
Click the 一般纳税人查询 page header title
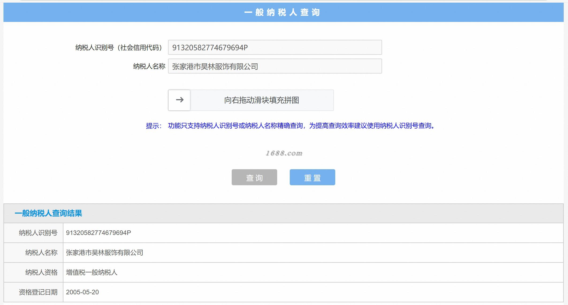(x=282, y=12)
